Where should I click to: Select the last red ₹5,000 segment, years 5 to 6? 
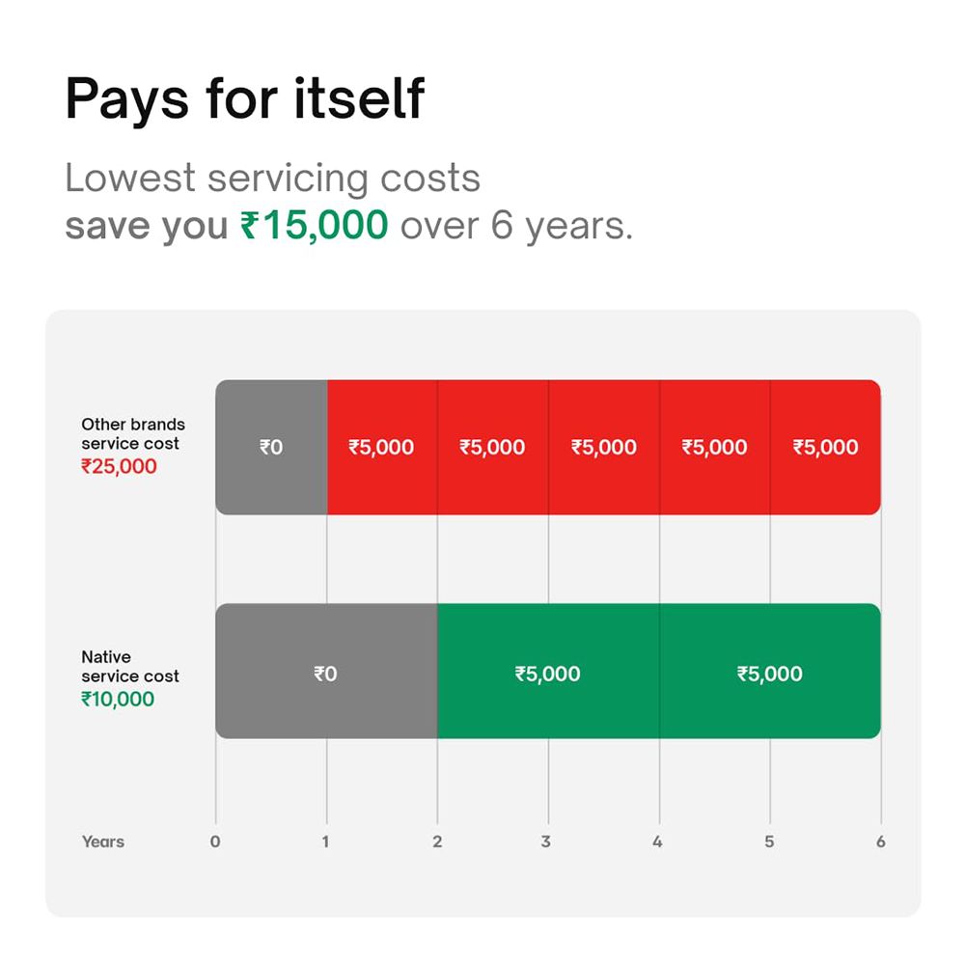click(825, 447)
